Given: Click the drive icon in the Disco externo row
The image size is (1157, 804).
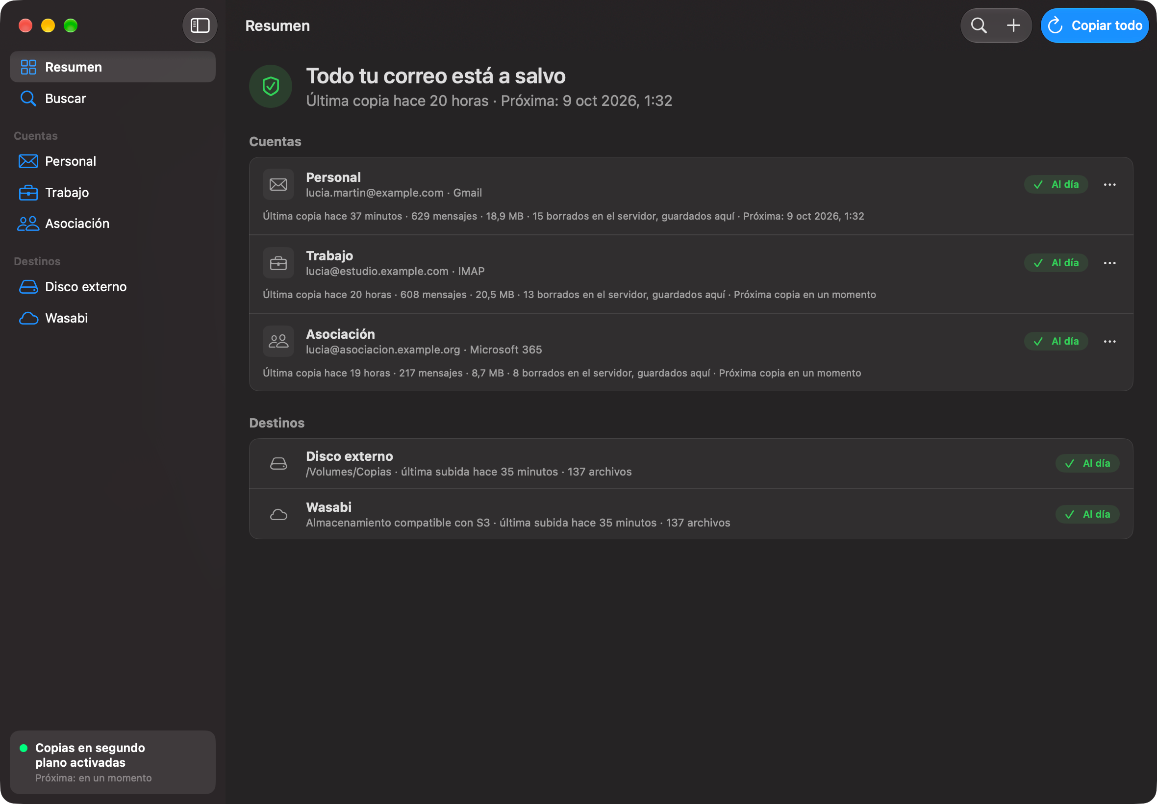Looking at the screenshot, I should click(278, 463).
